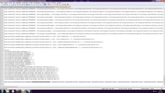
Task: Create a new document with New icon
Action: (x=1, y=5)
